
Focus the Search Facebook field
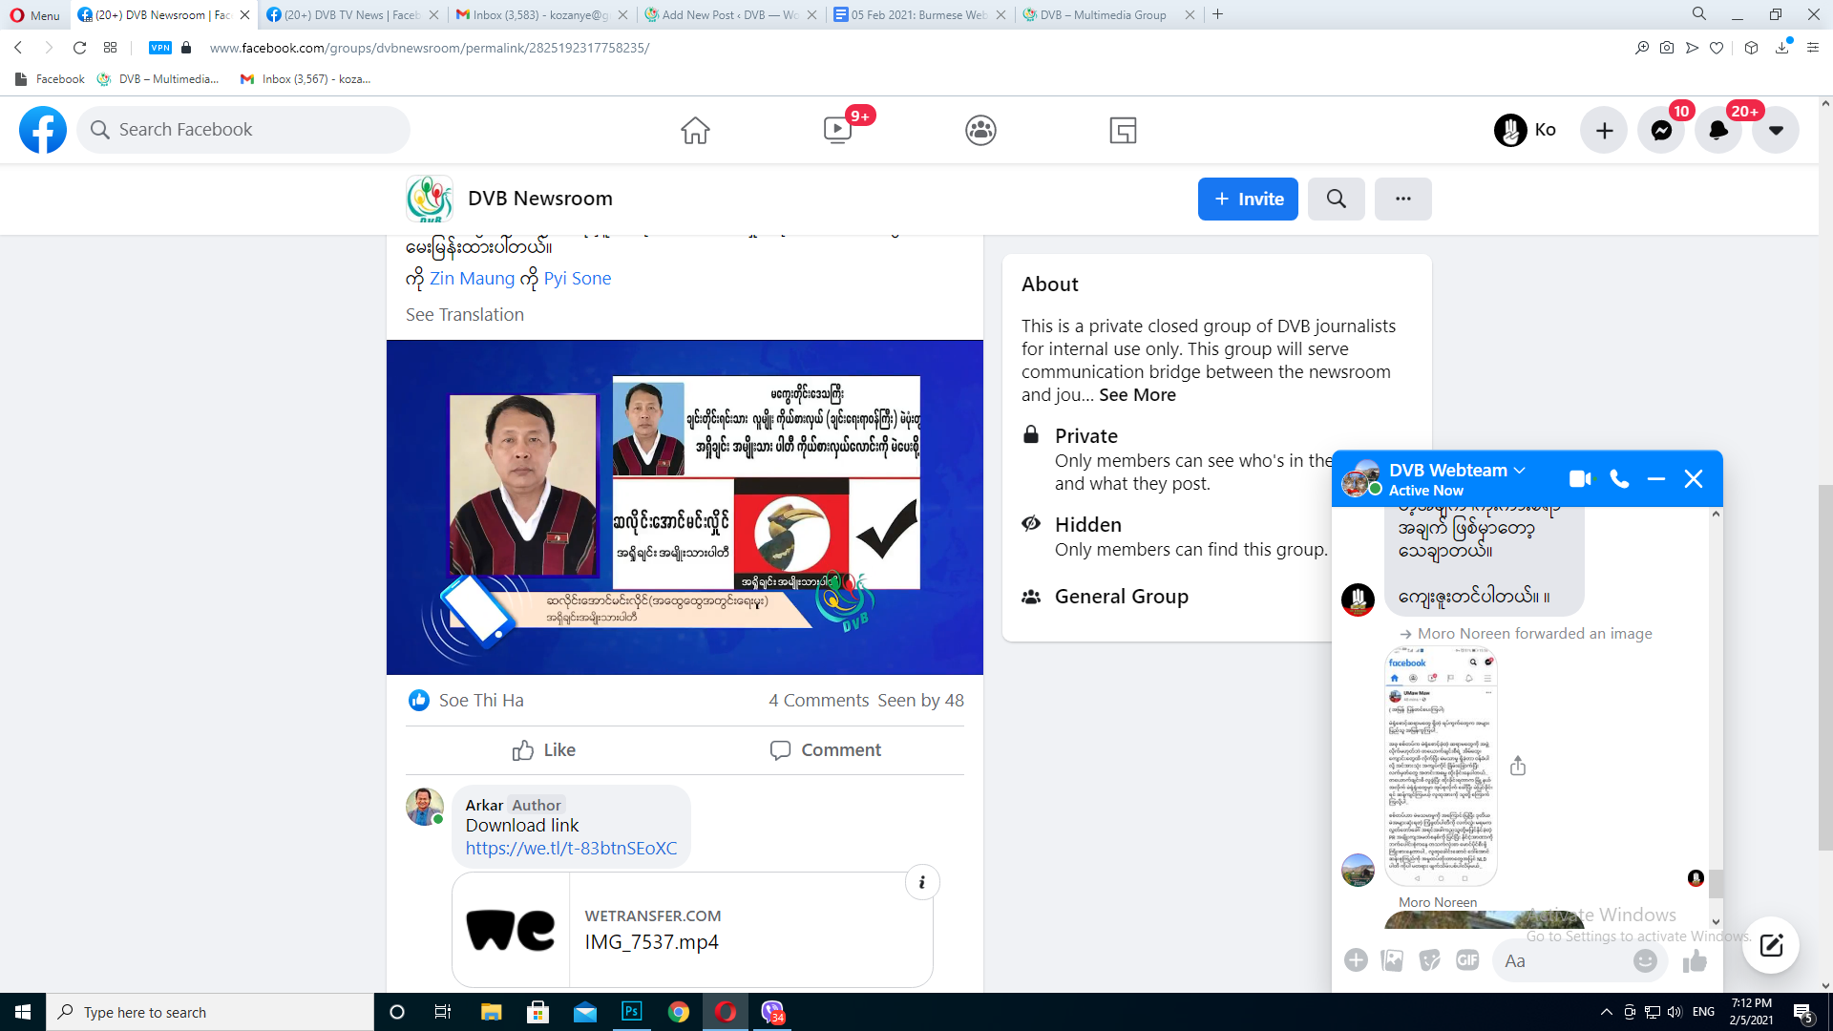(x=243, y=130)
